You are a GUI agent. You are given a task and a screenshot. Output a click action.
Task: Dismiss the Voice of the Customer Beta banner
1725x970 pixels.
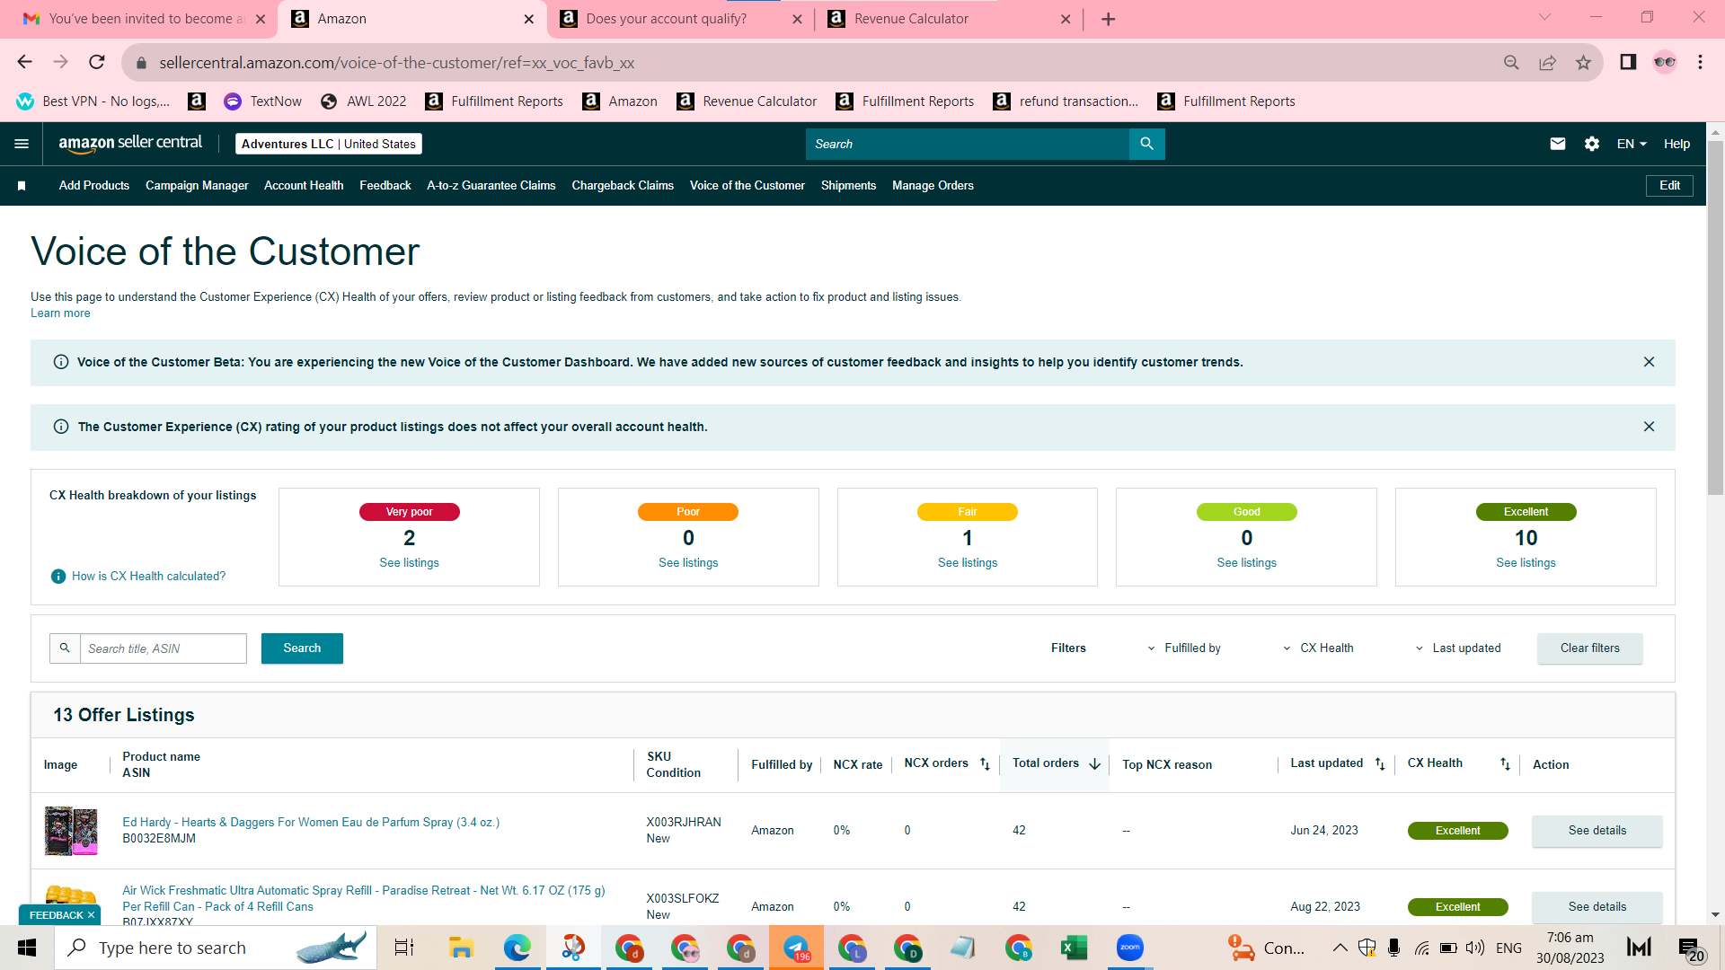click(x=1649, y=362)
